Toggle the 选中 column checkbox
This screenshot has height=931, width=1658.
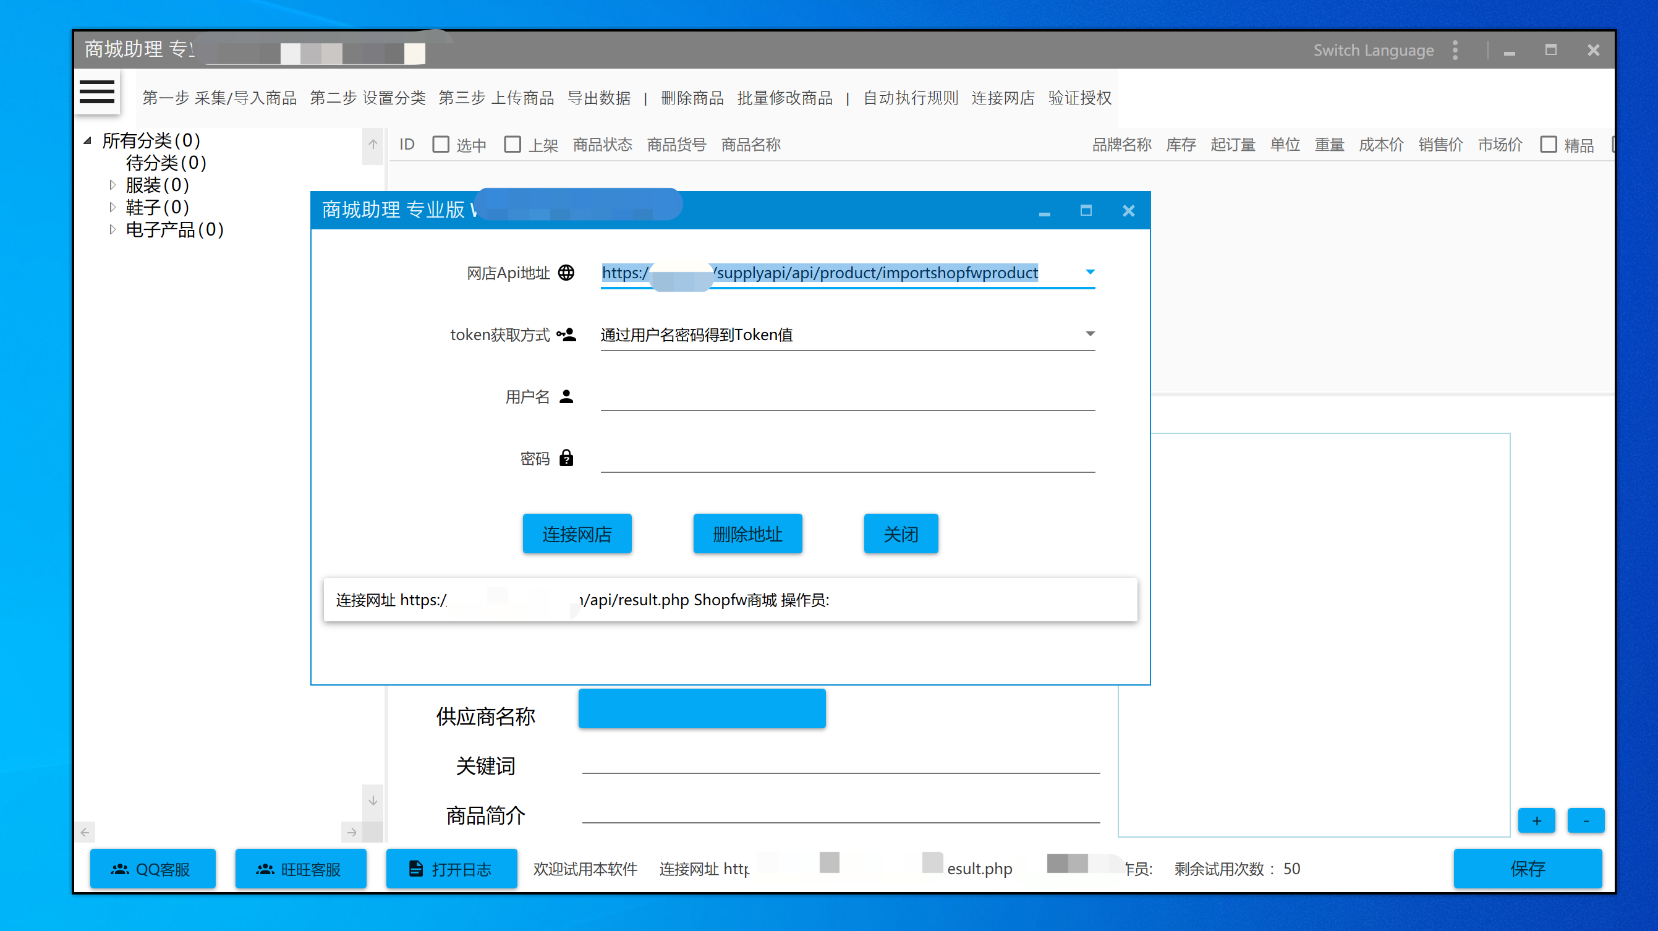(441, 144)
